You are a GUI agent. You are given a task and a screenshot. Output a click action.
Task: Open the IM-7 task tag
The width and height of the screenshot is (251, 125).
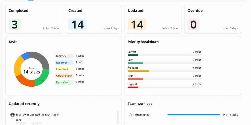[55, 115]
